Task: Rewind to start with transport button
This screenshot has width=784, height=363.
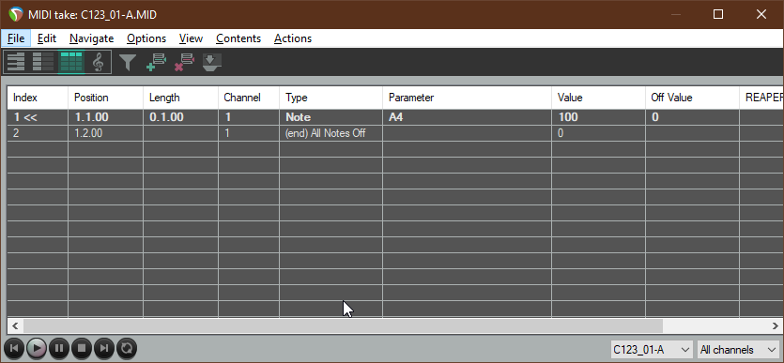Action: pyautogui.click(x=14, y=348)
